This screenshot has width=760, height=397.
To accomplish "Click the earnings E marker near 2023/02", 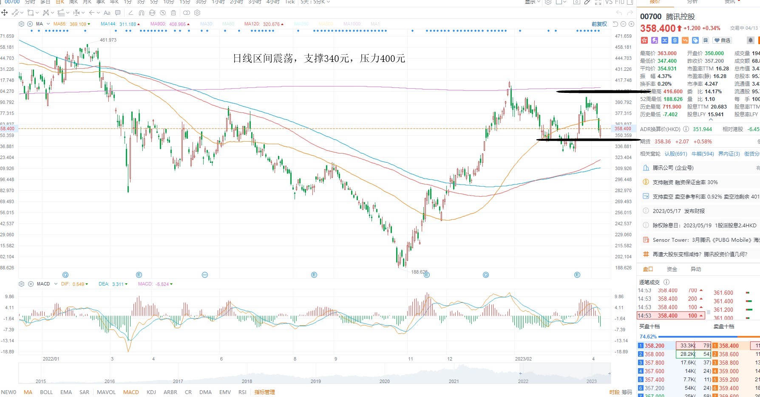I will pos(577,275).
